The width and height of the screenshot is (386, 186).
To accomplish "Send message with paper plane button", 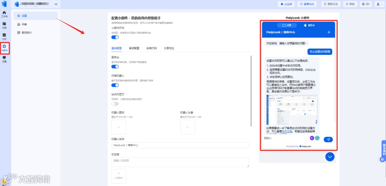I will 328,139.
